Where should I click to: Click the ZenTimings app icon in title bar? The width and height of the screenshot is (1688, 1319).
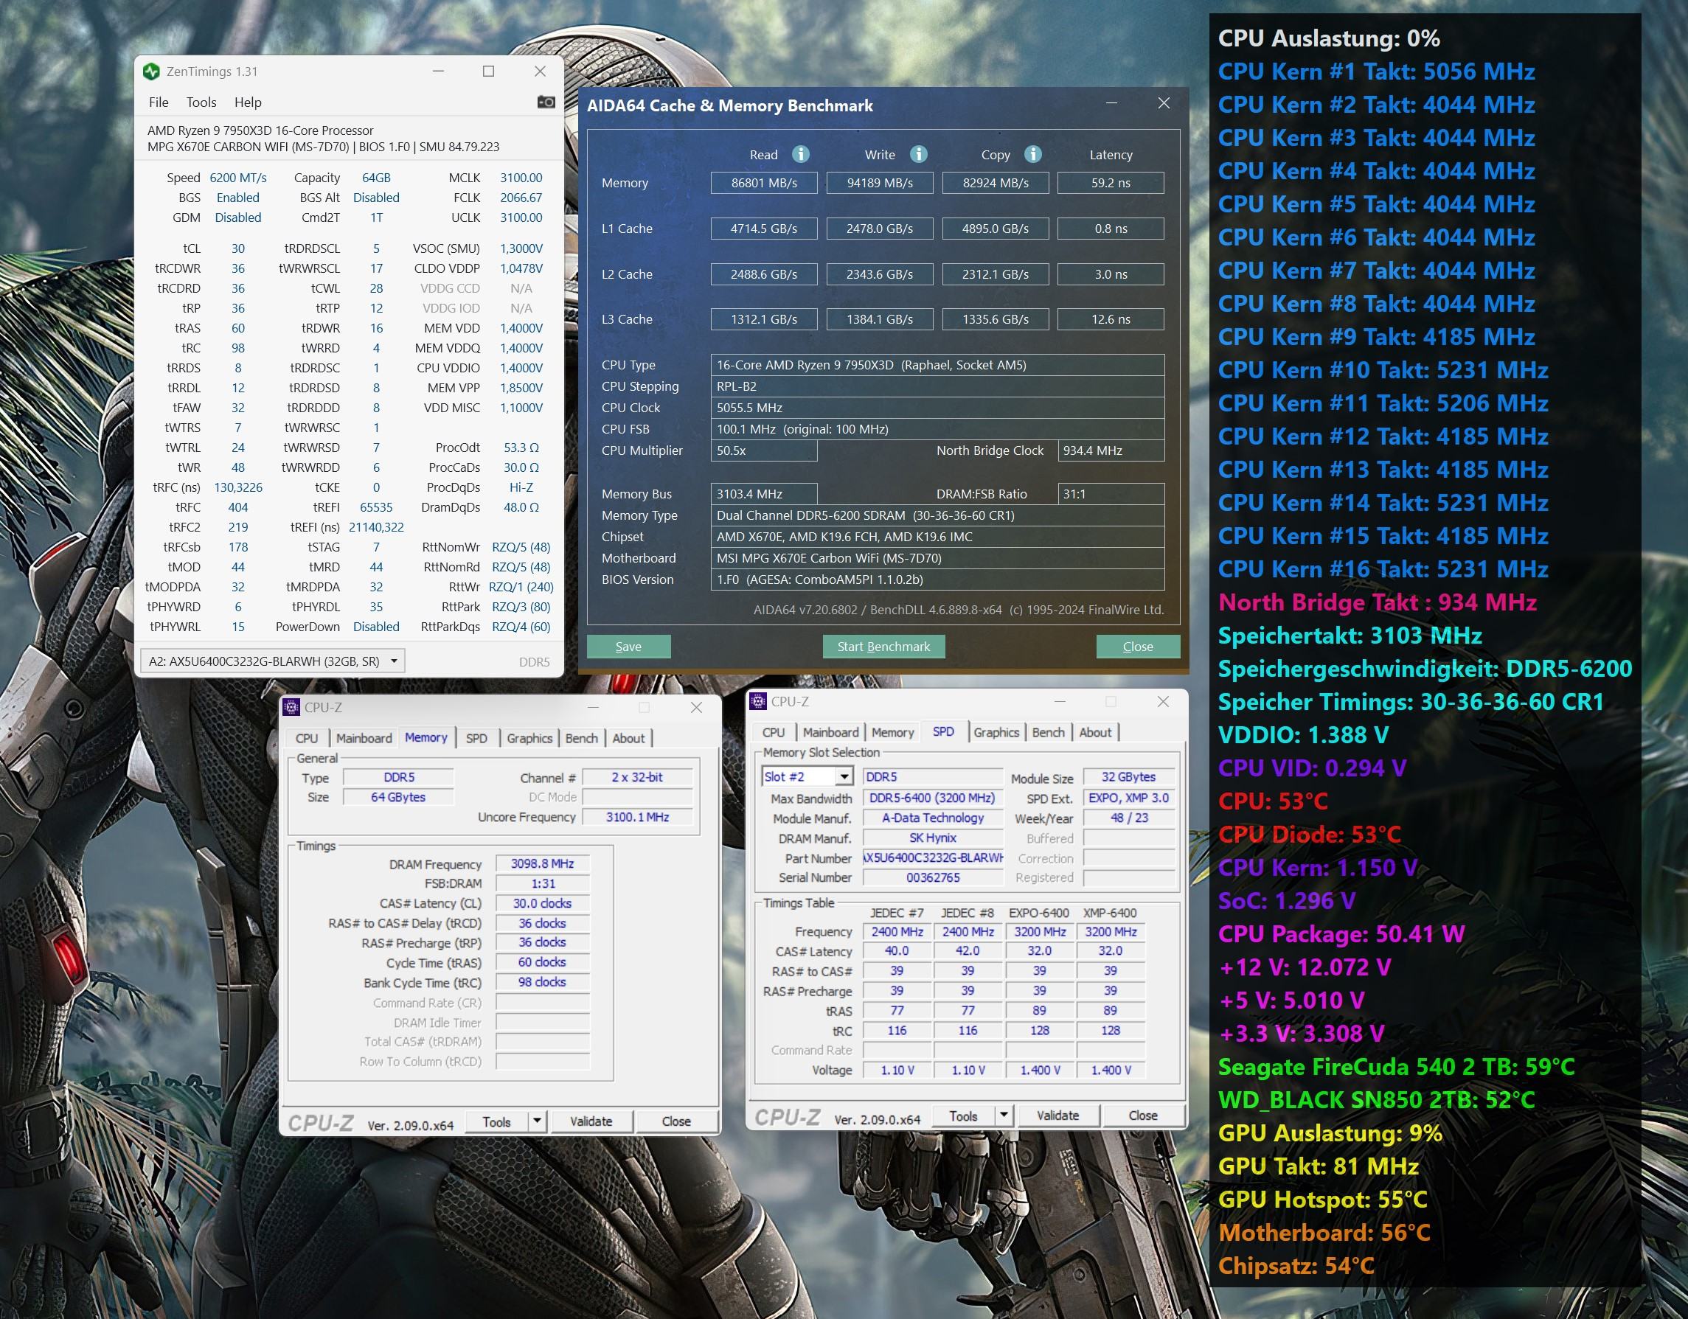pyautogui.click(x=151, y=71)
